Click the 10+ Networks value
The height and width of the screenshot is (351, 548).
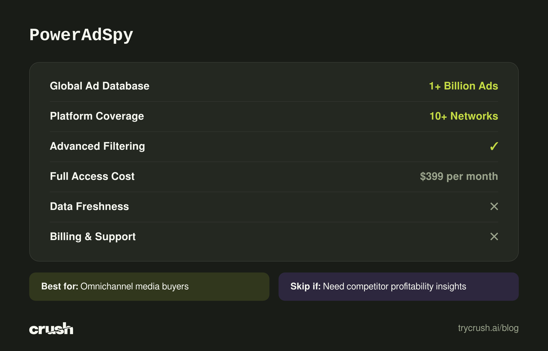coord(464,116)
